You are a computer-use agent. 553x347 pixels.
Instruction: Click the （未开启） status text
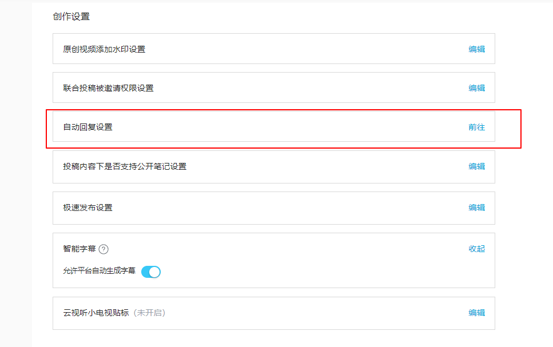149,313
